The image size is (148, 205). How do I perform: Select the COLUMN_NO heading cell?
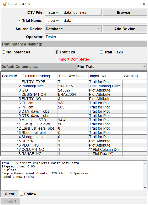coord(39,149)
